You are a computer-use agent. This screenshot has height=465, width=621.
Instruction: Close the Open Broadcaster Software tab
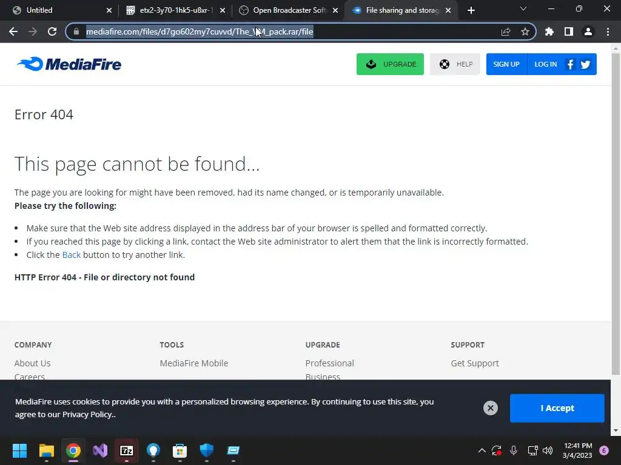pos(335,10)
